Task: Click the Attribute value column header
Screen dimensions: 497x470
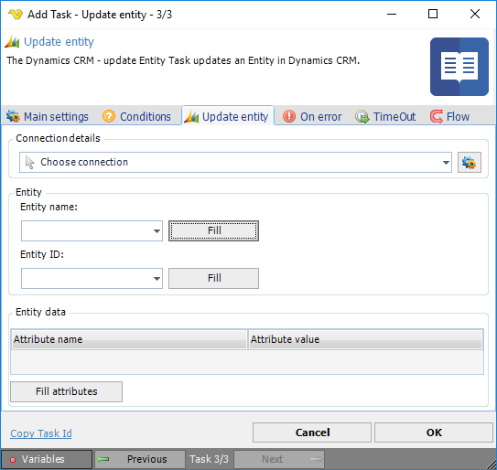Action: tap(365, 339)
